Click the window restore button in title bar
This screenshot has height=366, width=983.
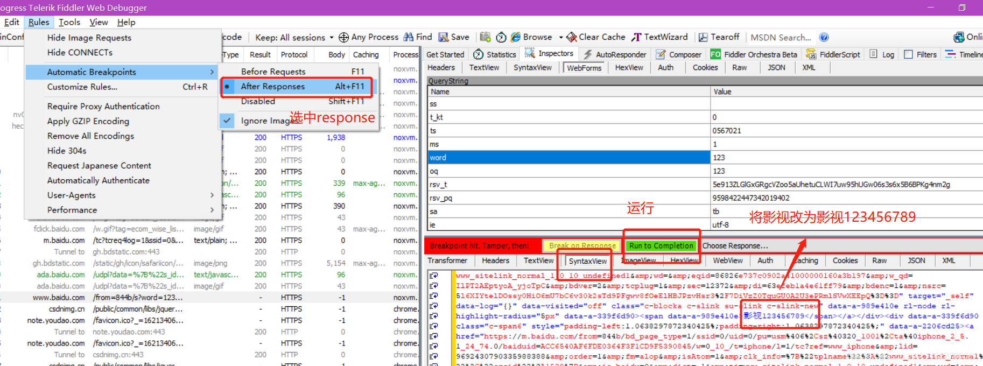tap(962, 8)
